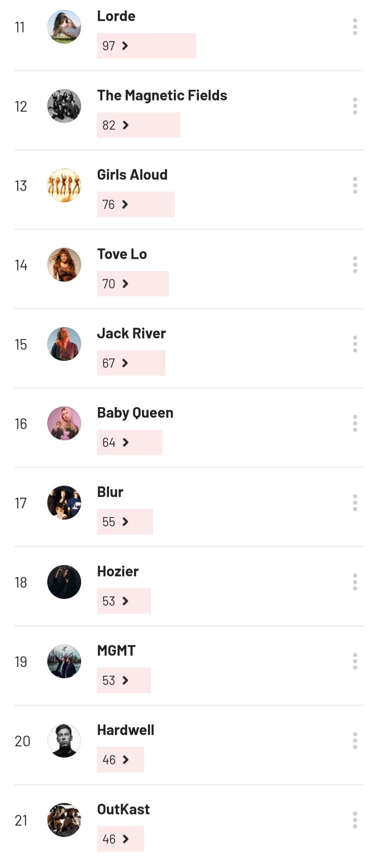379x859 pixels.
Task: Open more options for The Magnetic Fields
Action: 355,106
